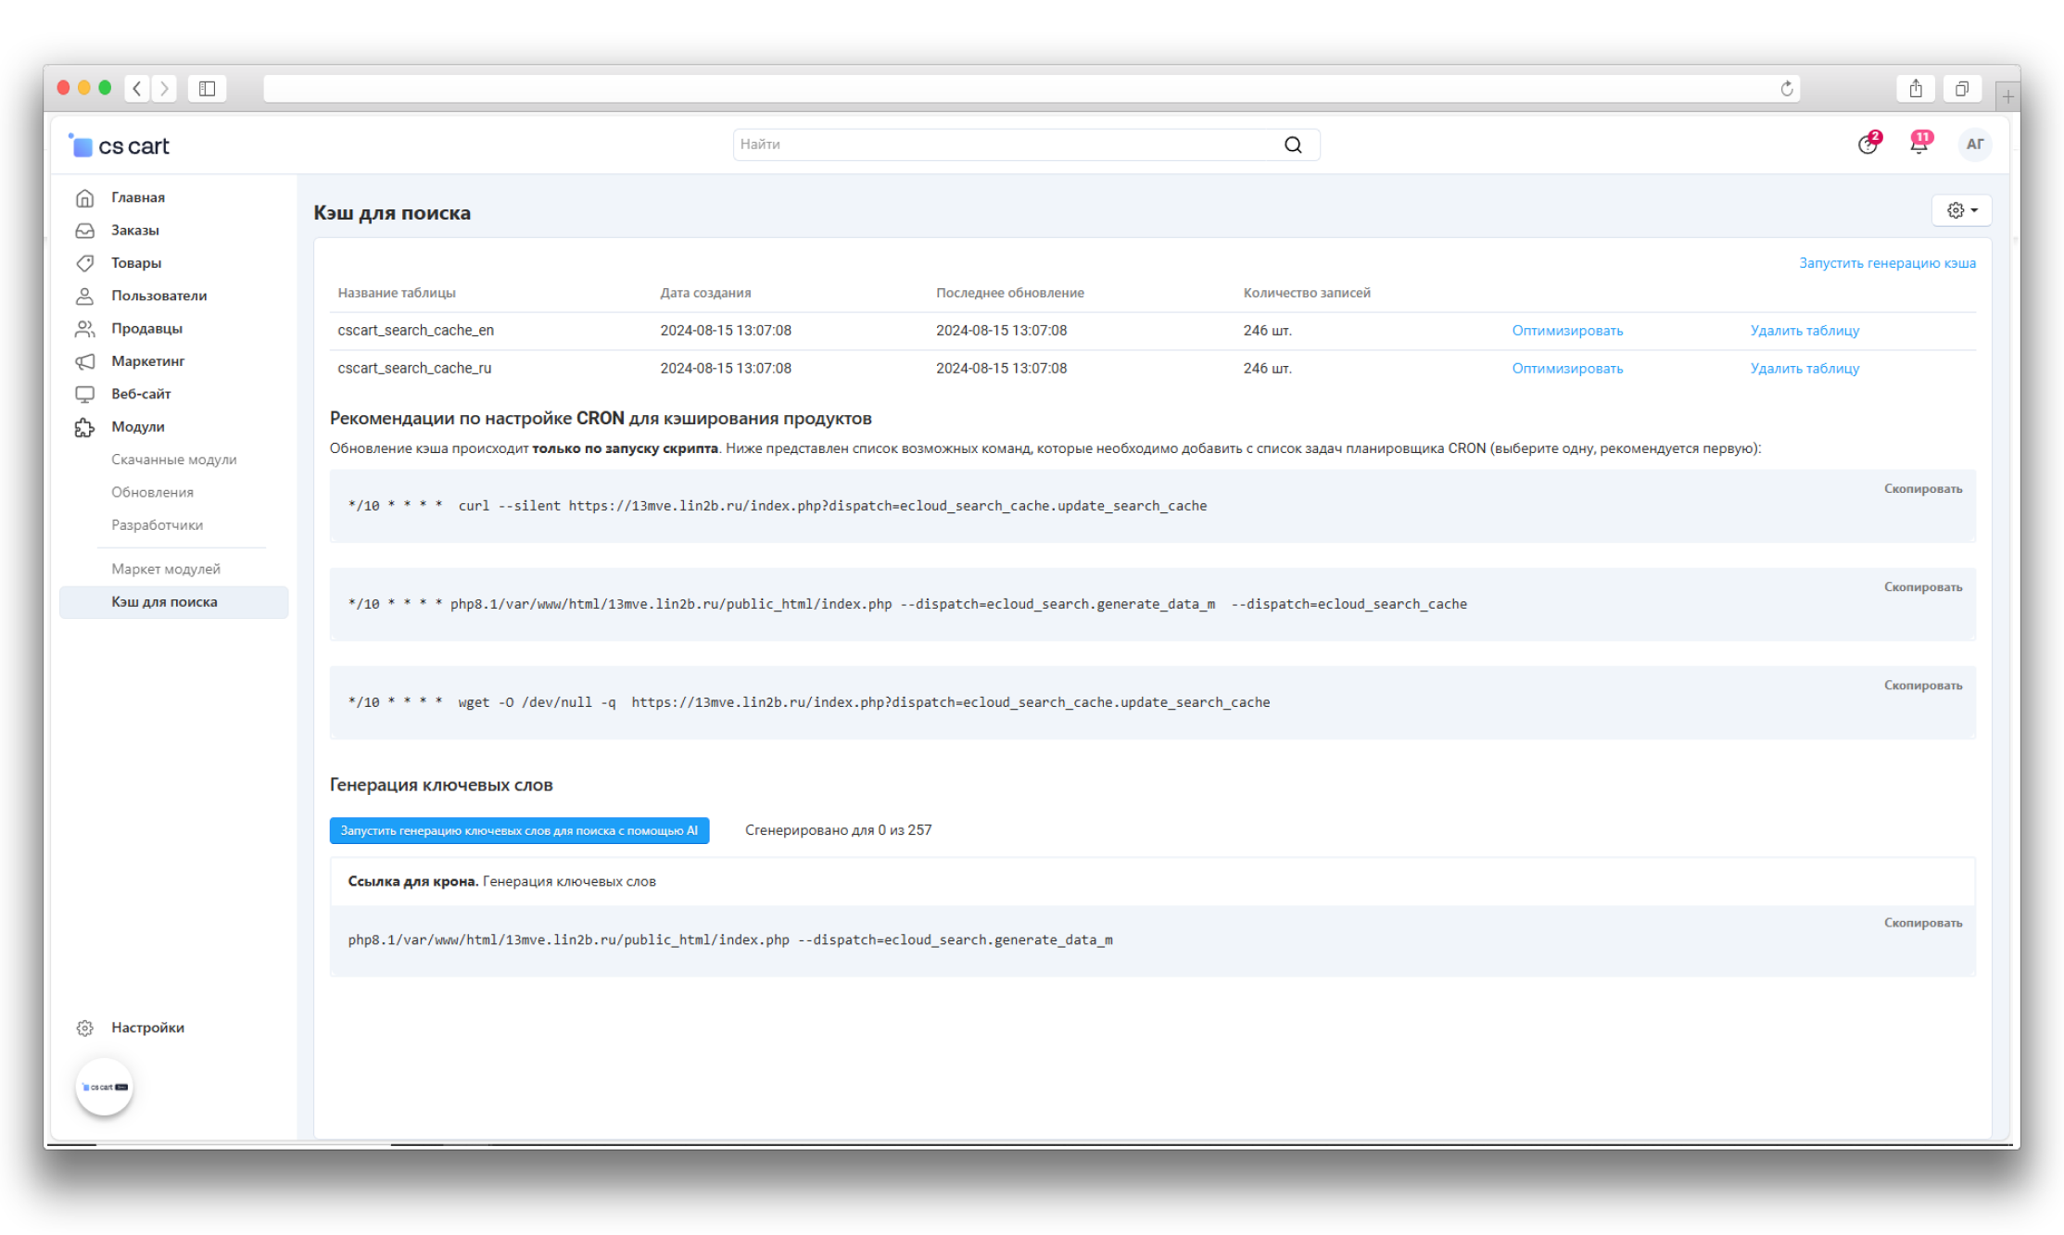Image resolution: width=2064 pixels, height=1235 pixels.
Task: Click Оптимизировать for cscart_search_cache_en
Action: [1567, 331]
